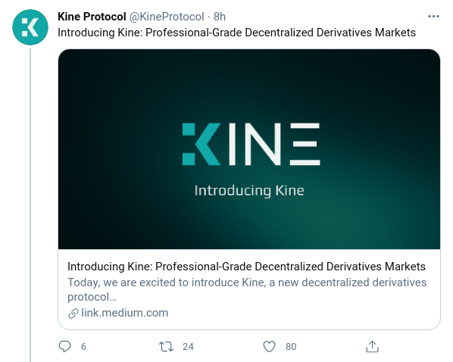Click the reply speech bubble icon
The width and height of the screenshot is (453, 362).
pyautogui.click(x=64, y=346)
